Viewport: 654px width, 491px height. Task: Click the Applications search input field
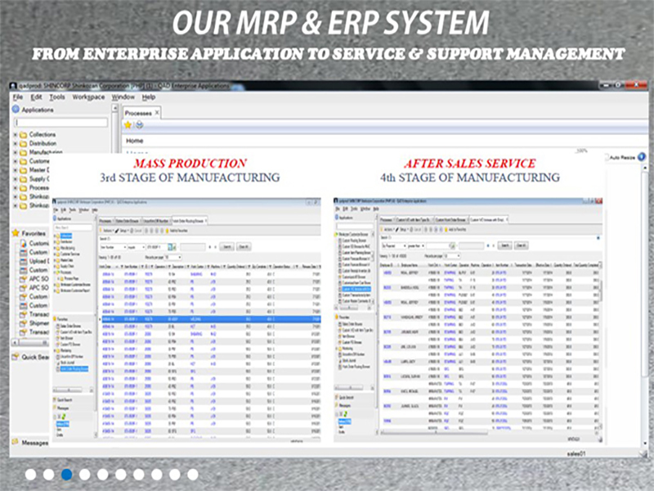tap(60, 122)
